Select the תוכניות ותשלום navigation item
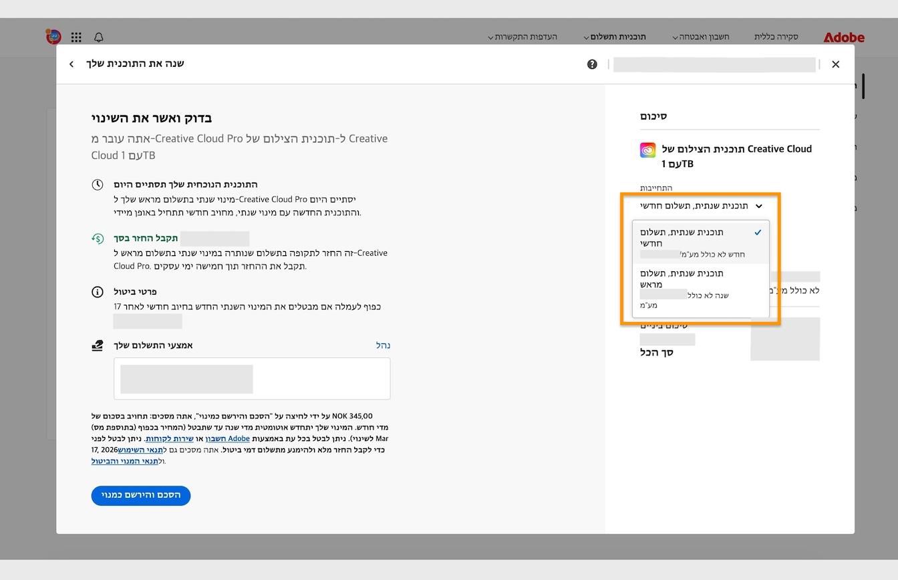898x580 pixels. click(x=615, y=37)
